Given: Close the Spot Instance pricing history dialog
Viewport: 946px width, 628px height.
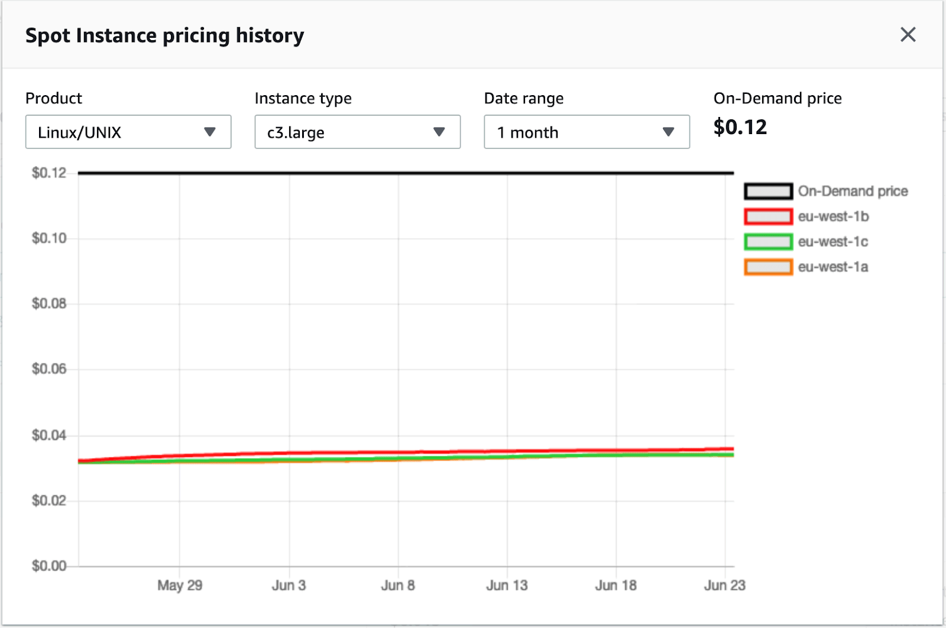Looking at the screenshot, I should coord(908,35).
